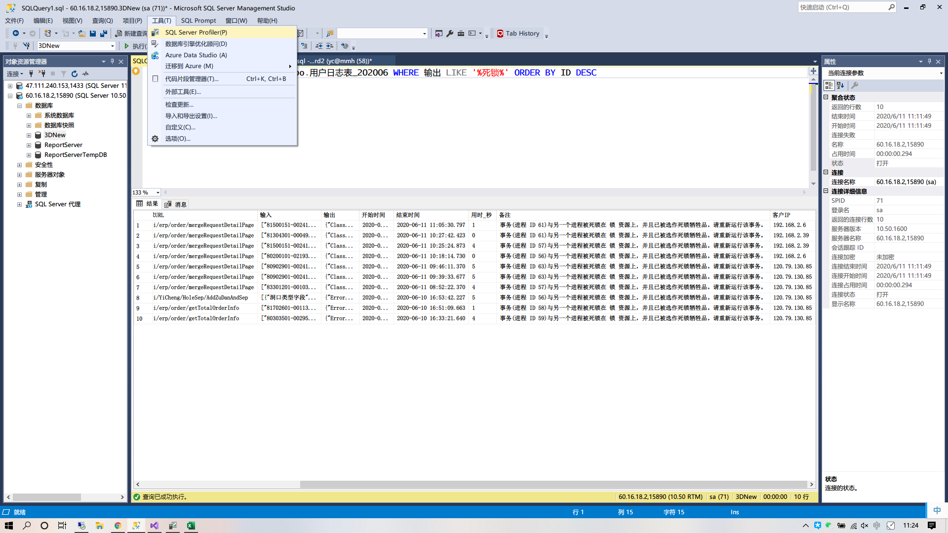Click the split-editor icon above the editor vertical scrollbar
948x533 pixels.
(813, 71)
